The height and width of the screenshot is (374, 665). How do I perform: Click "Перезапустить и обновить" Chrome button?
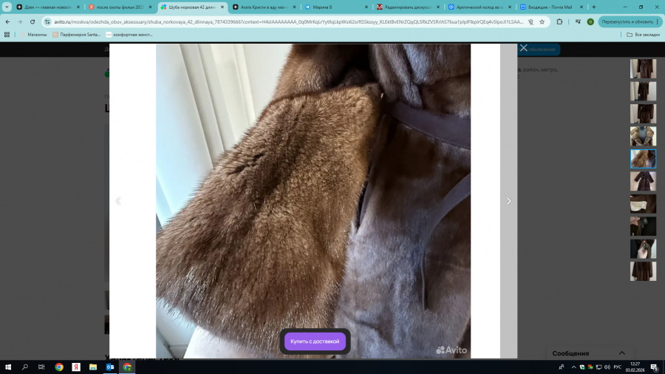click(629, 22)
